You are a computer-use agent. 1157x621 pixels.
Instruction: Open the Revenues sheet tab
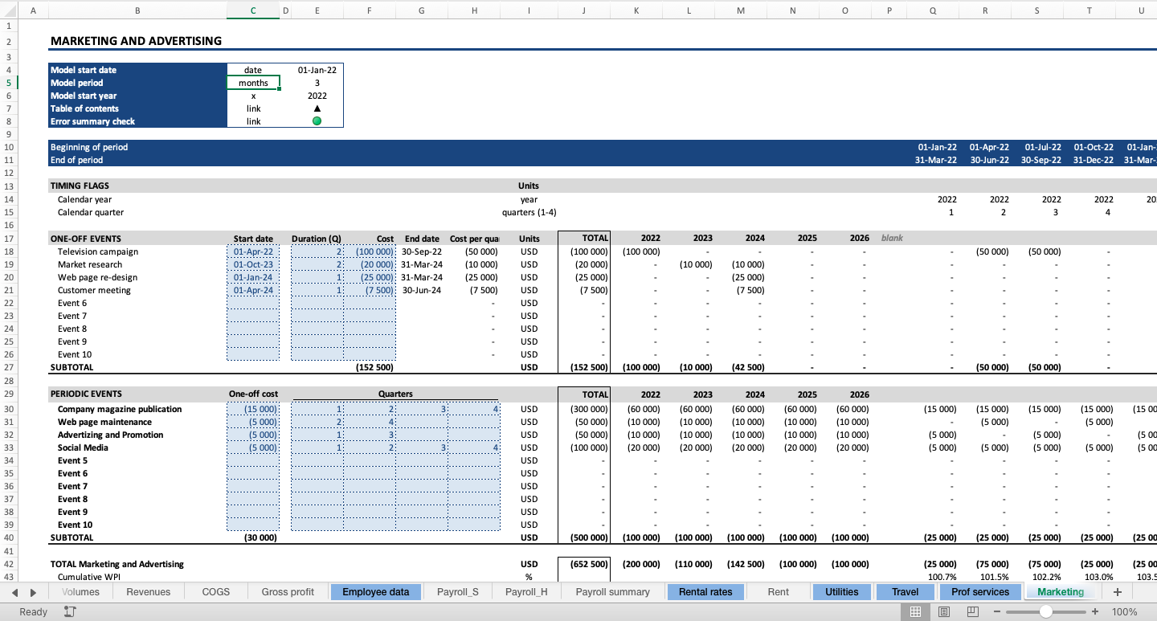click(149, 592)
